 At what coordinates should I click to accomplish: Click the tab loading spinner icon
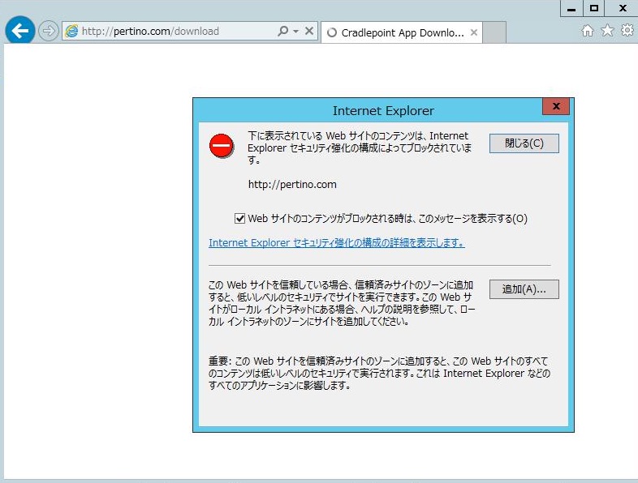pos(332,32)
